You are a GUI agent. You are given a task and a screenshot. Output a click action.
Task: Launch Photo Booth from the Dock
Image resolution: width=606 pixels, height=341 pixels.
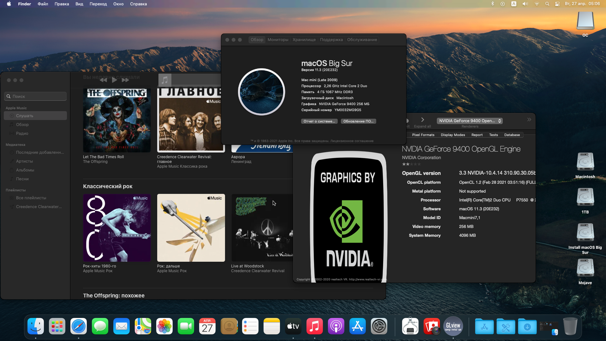click(432, 326)
